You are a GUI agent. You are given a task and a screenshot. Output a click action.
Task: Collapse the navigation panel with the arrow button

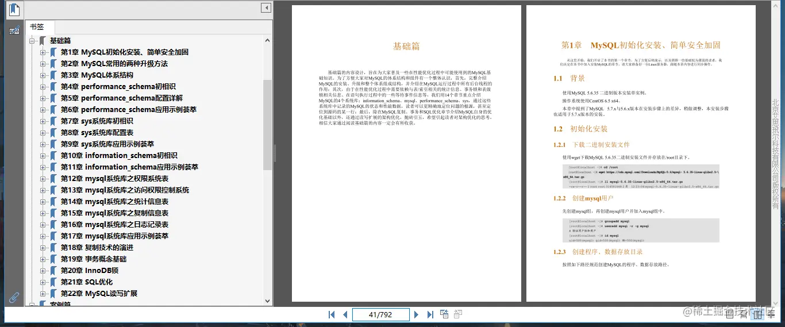tap(266, 8)
